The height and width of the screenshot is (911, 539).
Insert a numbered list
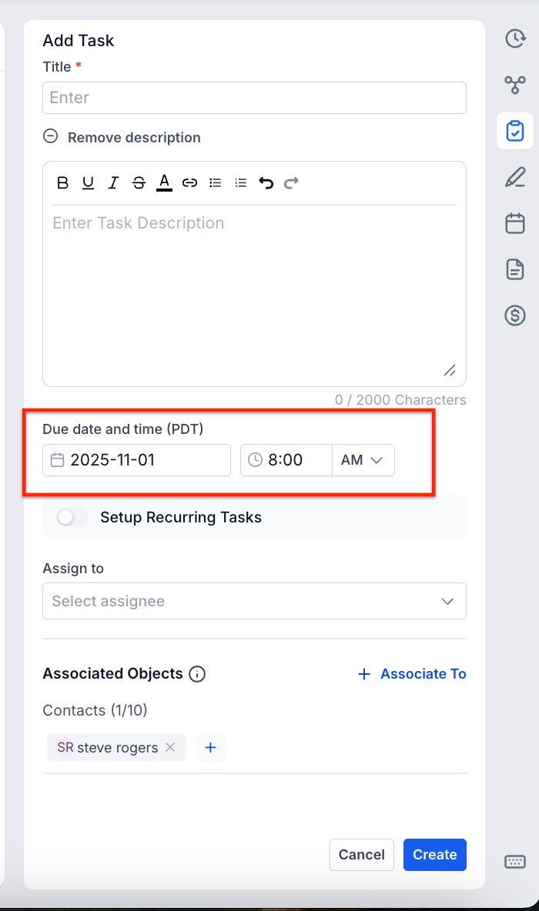point(241,183)
